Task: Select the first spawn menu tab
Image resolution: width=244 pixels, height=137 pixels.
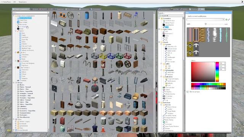Action: (x=21, y=9)
